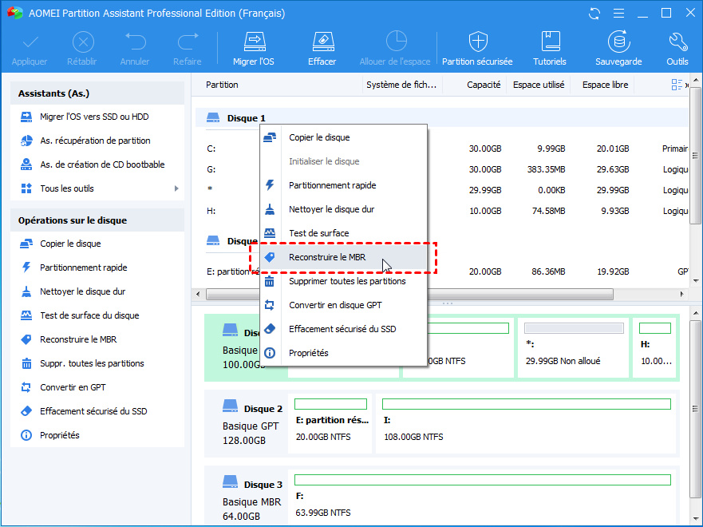Click the refresh icon in title bar
The width and height of the screenshot is (703, 527).
tap(594, 14)
